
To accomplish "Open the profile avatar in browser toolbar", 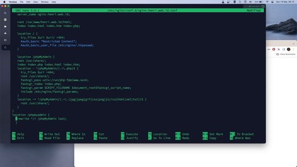I will click(289, 50).
